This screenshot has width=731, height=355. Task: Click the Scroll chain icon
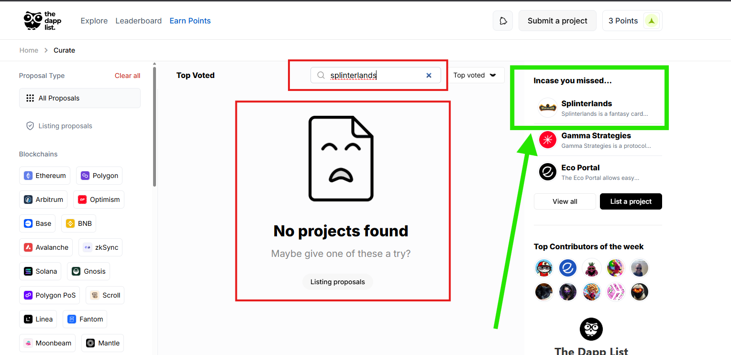[95, 295]
